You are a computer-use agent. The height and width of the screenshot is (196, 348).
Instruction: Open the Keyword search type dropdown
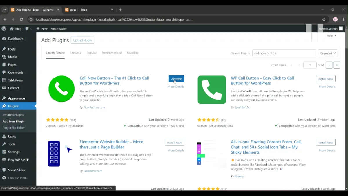pyautogui.click(x=328, y=53)
